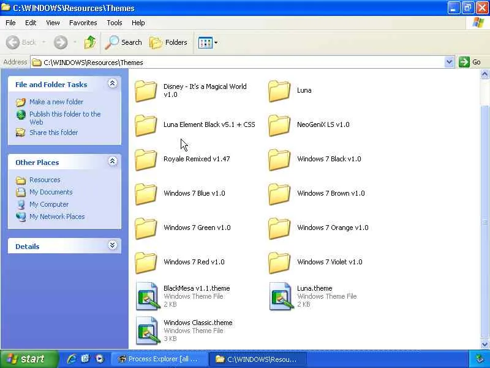Image resolution: width=490 pixels, height=368 pixels.
Task: Select the Windows 7 Green v1.0 folder icon
Action: (146, 228)
